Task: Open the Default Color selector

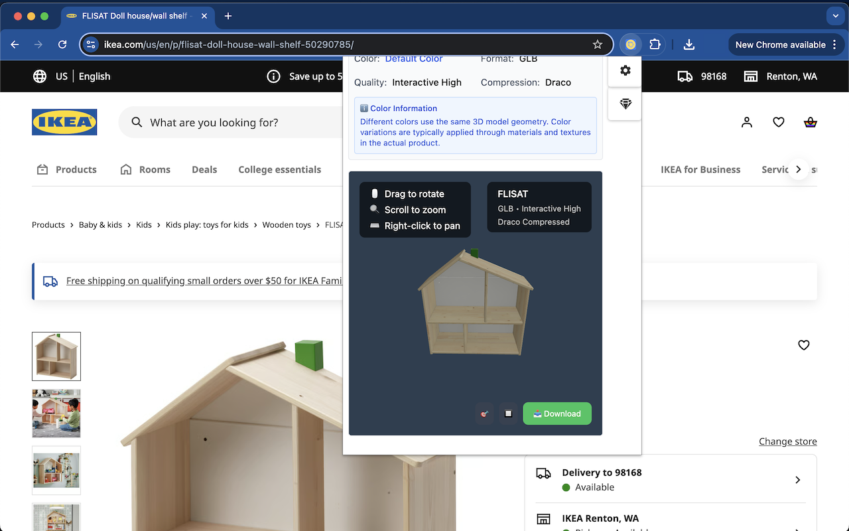Action: click(x=414, y=58)
